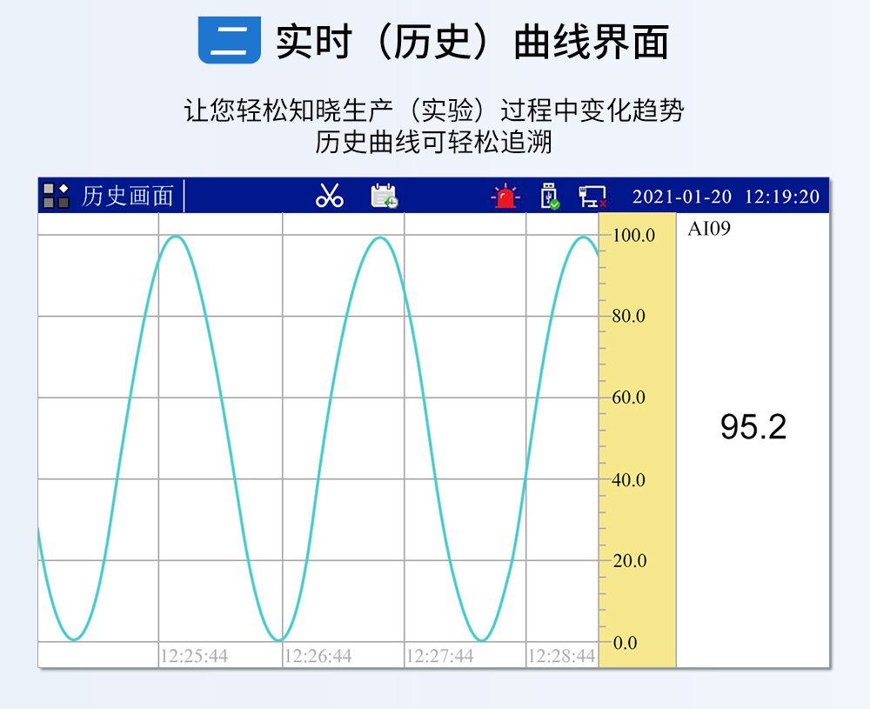The image size is (870, 709).
Task: Click the 12:25:44 time axis label
Action: coord(195,656)
